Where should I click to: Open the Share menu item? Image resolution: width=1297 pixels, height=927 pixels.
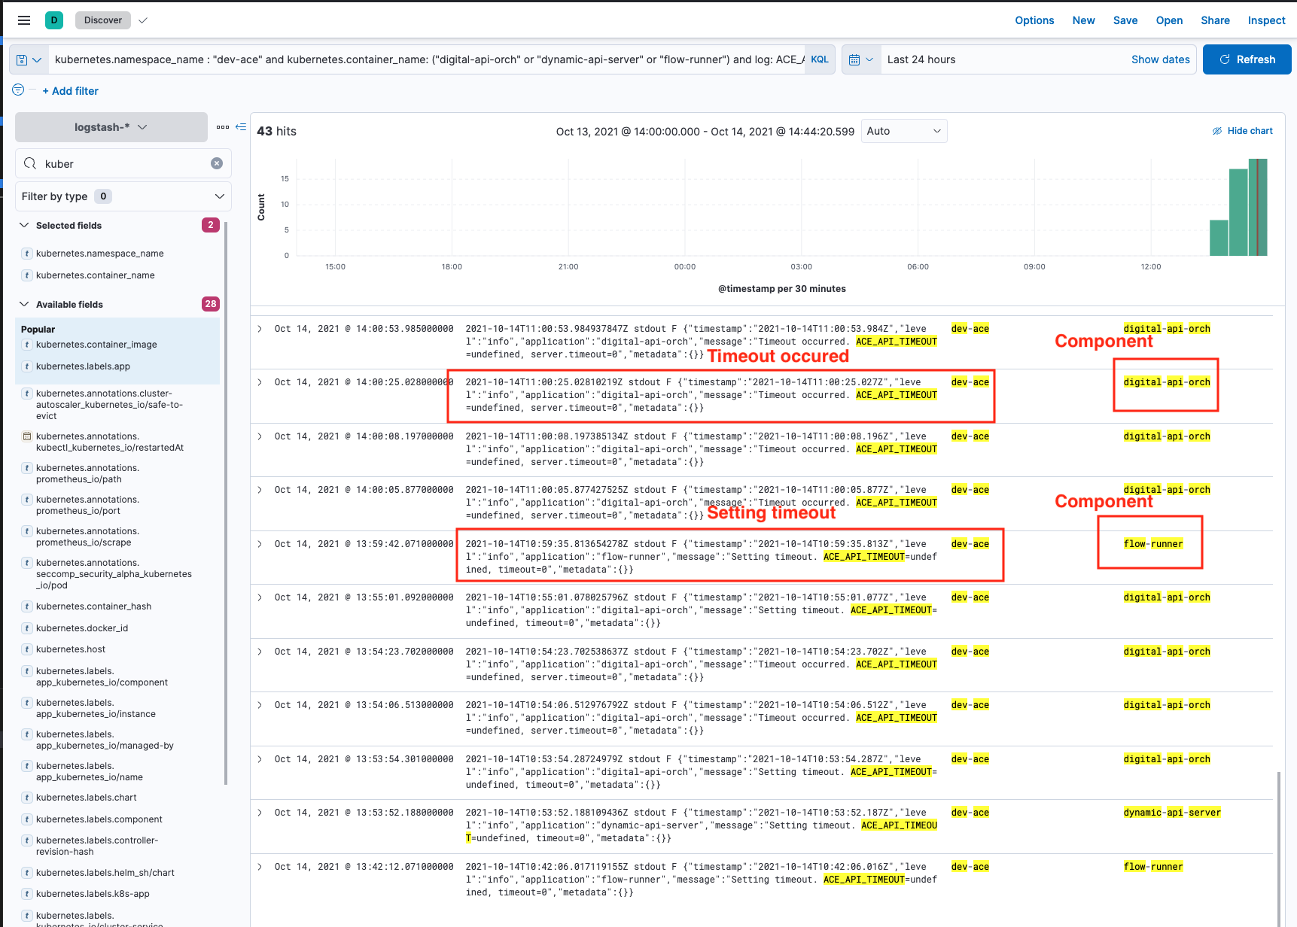1215,20
